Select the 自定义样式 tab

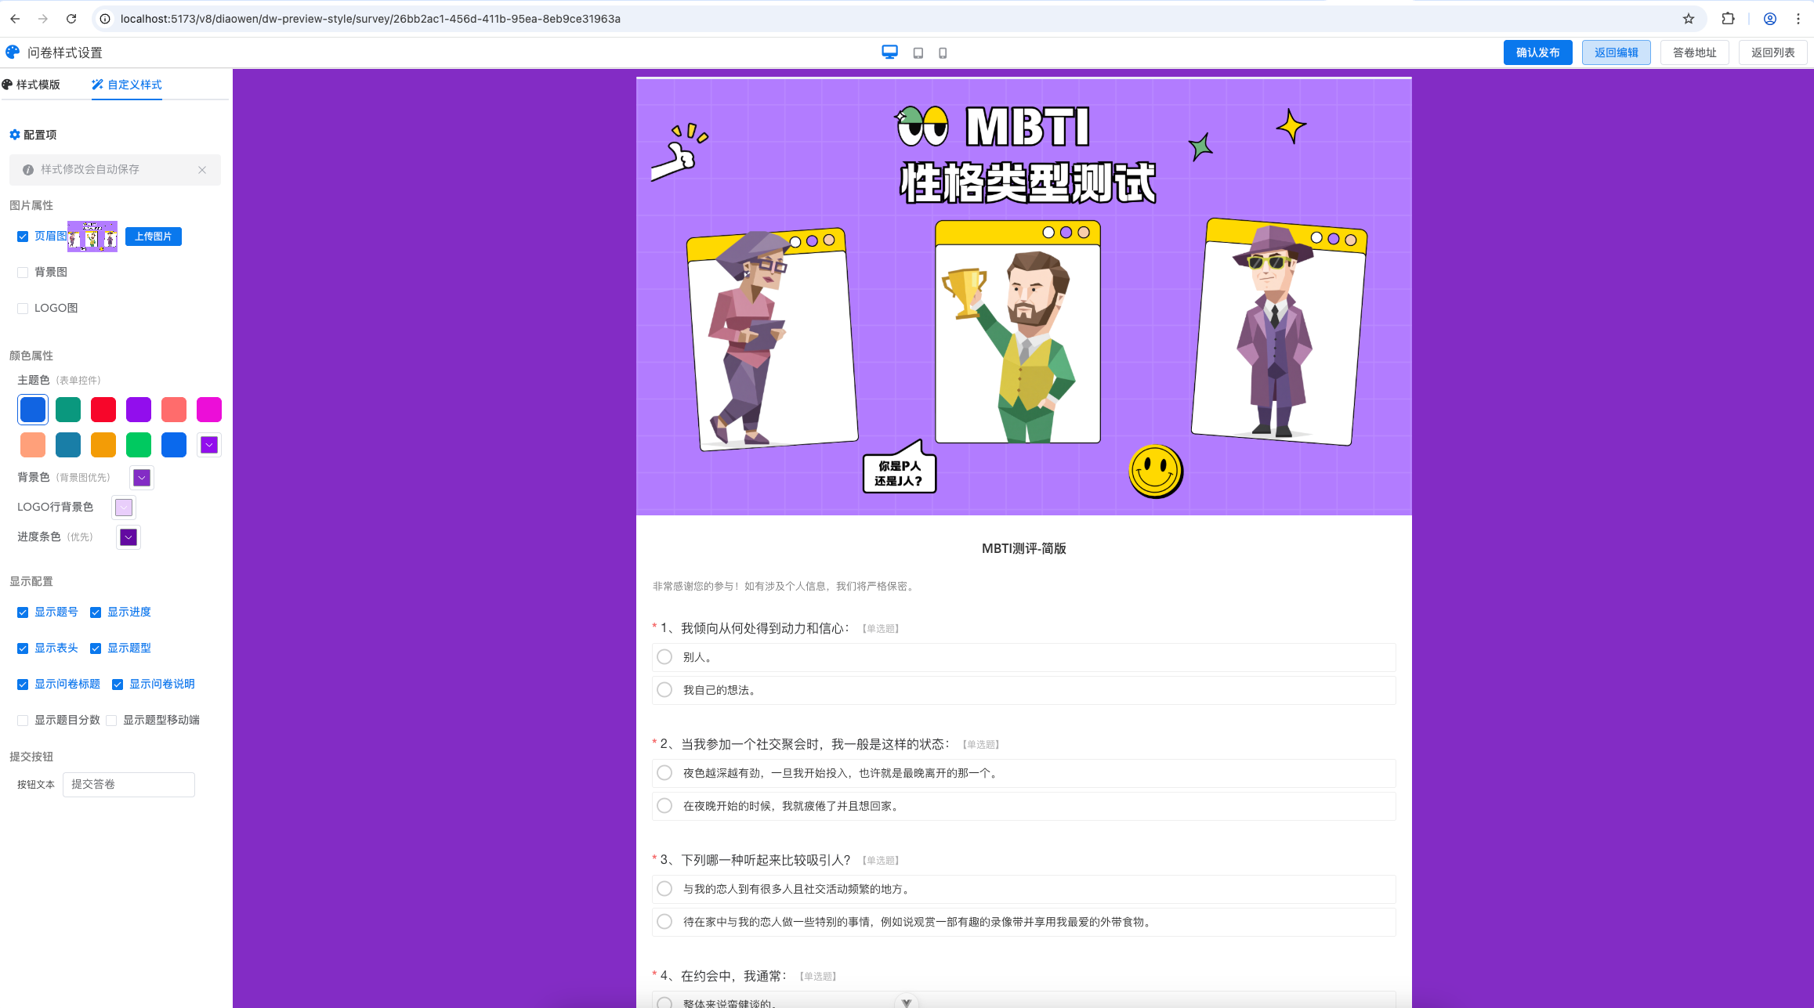click(127, 85)
